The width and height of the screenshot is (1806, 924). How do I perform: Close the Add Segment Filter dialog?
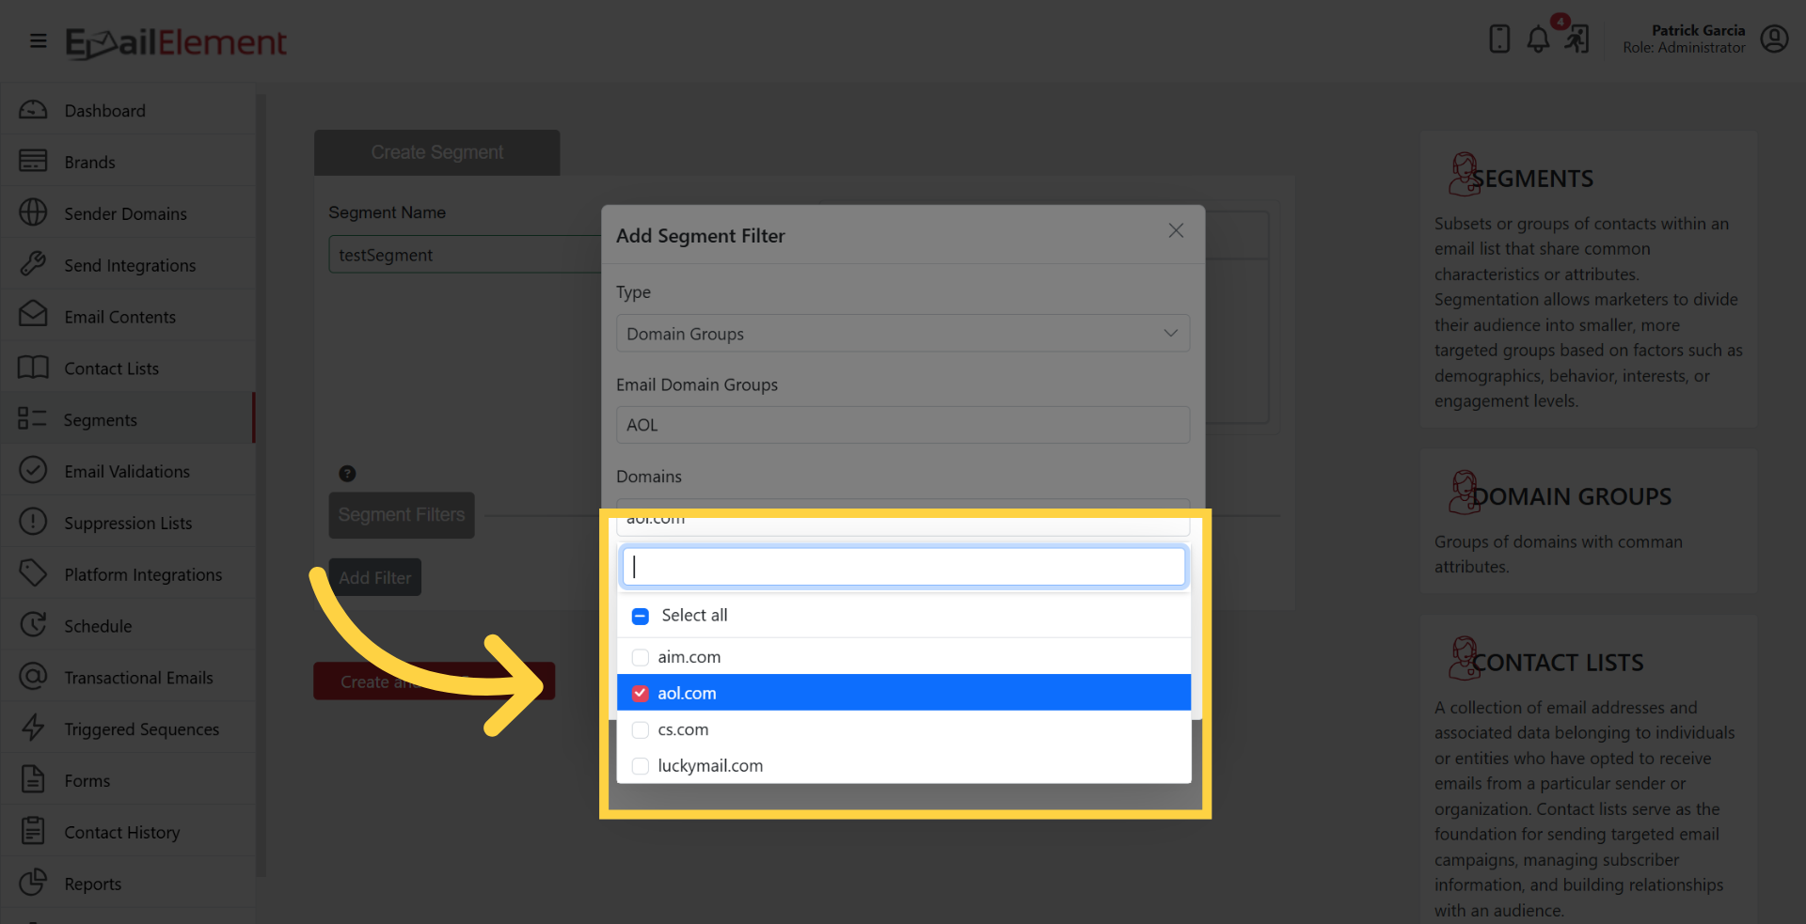[x=1176, y=230]
